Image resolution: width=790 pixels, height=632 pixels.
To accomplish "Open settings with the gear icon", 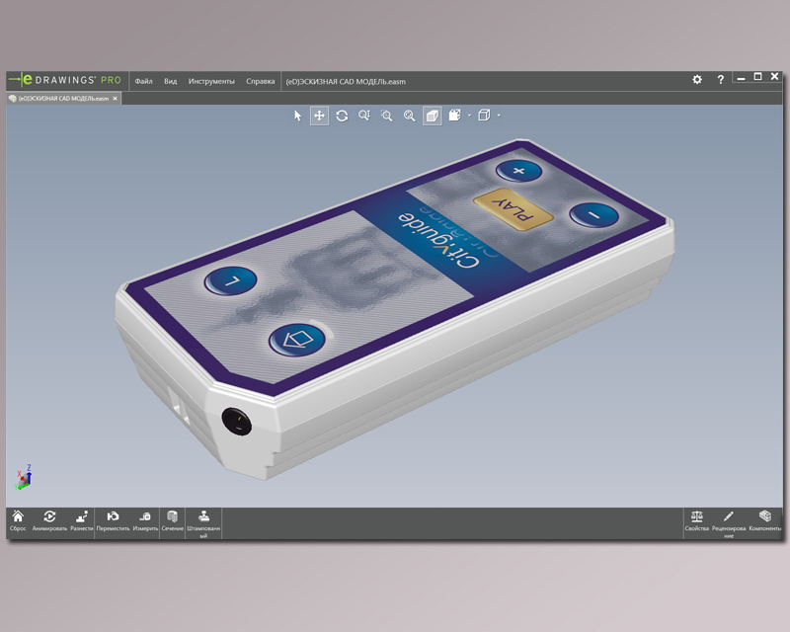I will coord(697,79).
